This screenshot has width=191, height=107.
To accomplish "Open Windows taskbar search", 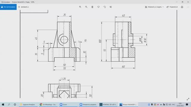I will 9,104.
